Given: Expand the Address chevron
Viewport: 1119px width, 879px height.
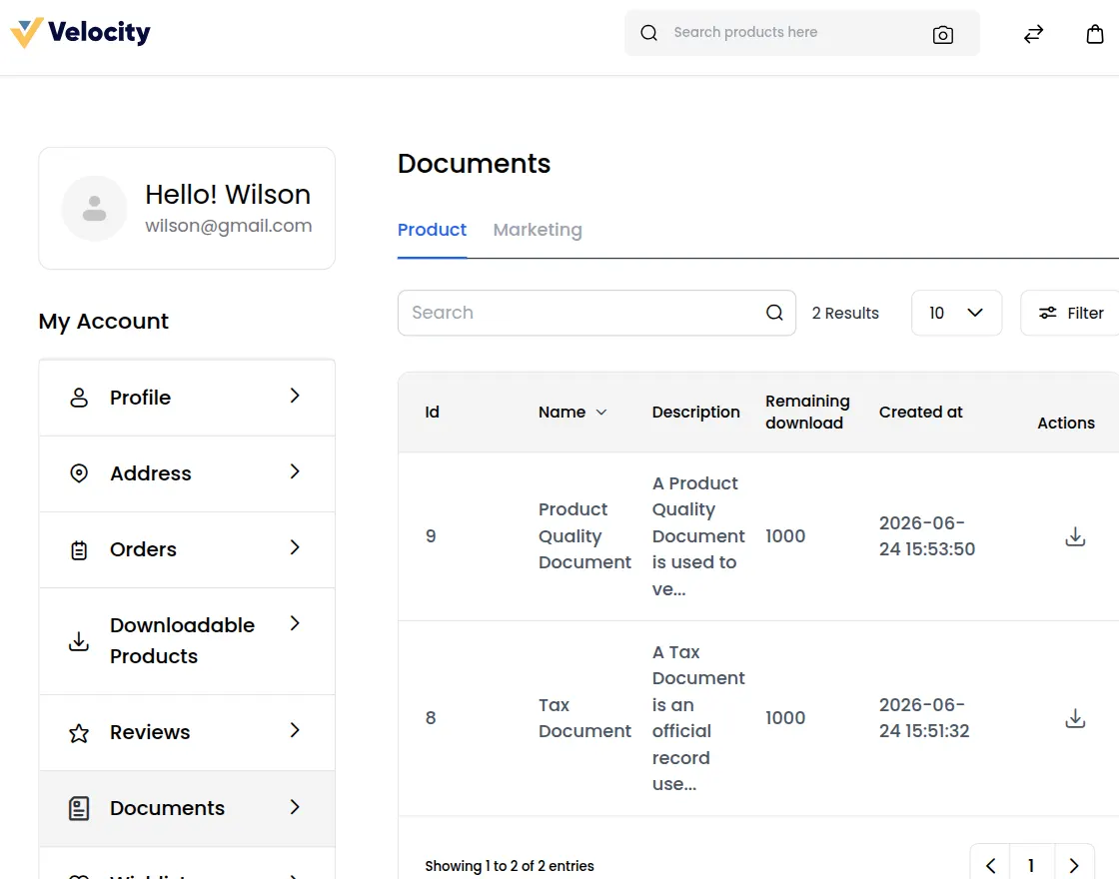Looking at the screenshot, I should click(295, 470).
